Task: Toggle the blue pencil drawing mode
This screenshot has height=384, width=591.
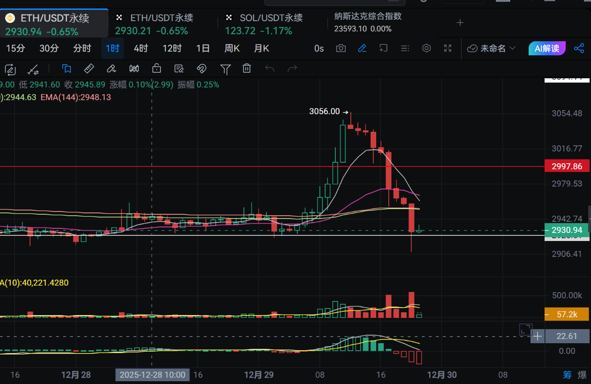Action: tap(362, 48)
